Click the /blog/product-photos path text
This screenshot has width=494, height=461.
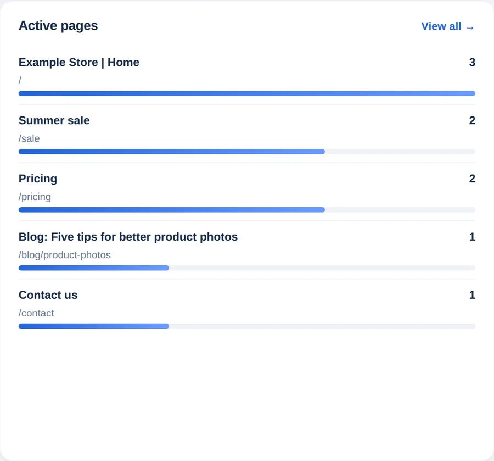point(65,255)
